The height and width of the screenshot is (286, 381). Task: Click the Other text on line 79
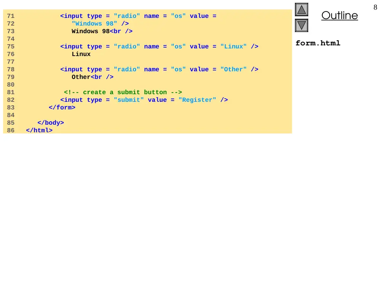pos(81,77)
